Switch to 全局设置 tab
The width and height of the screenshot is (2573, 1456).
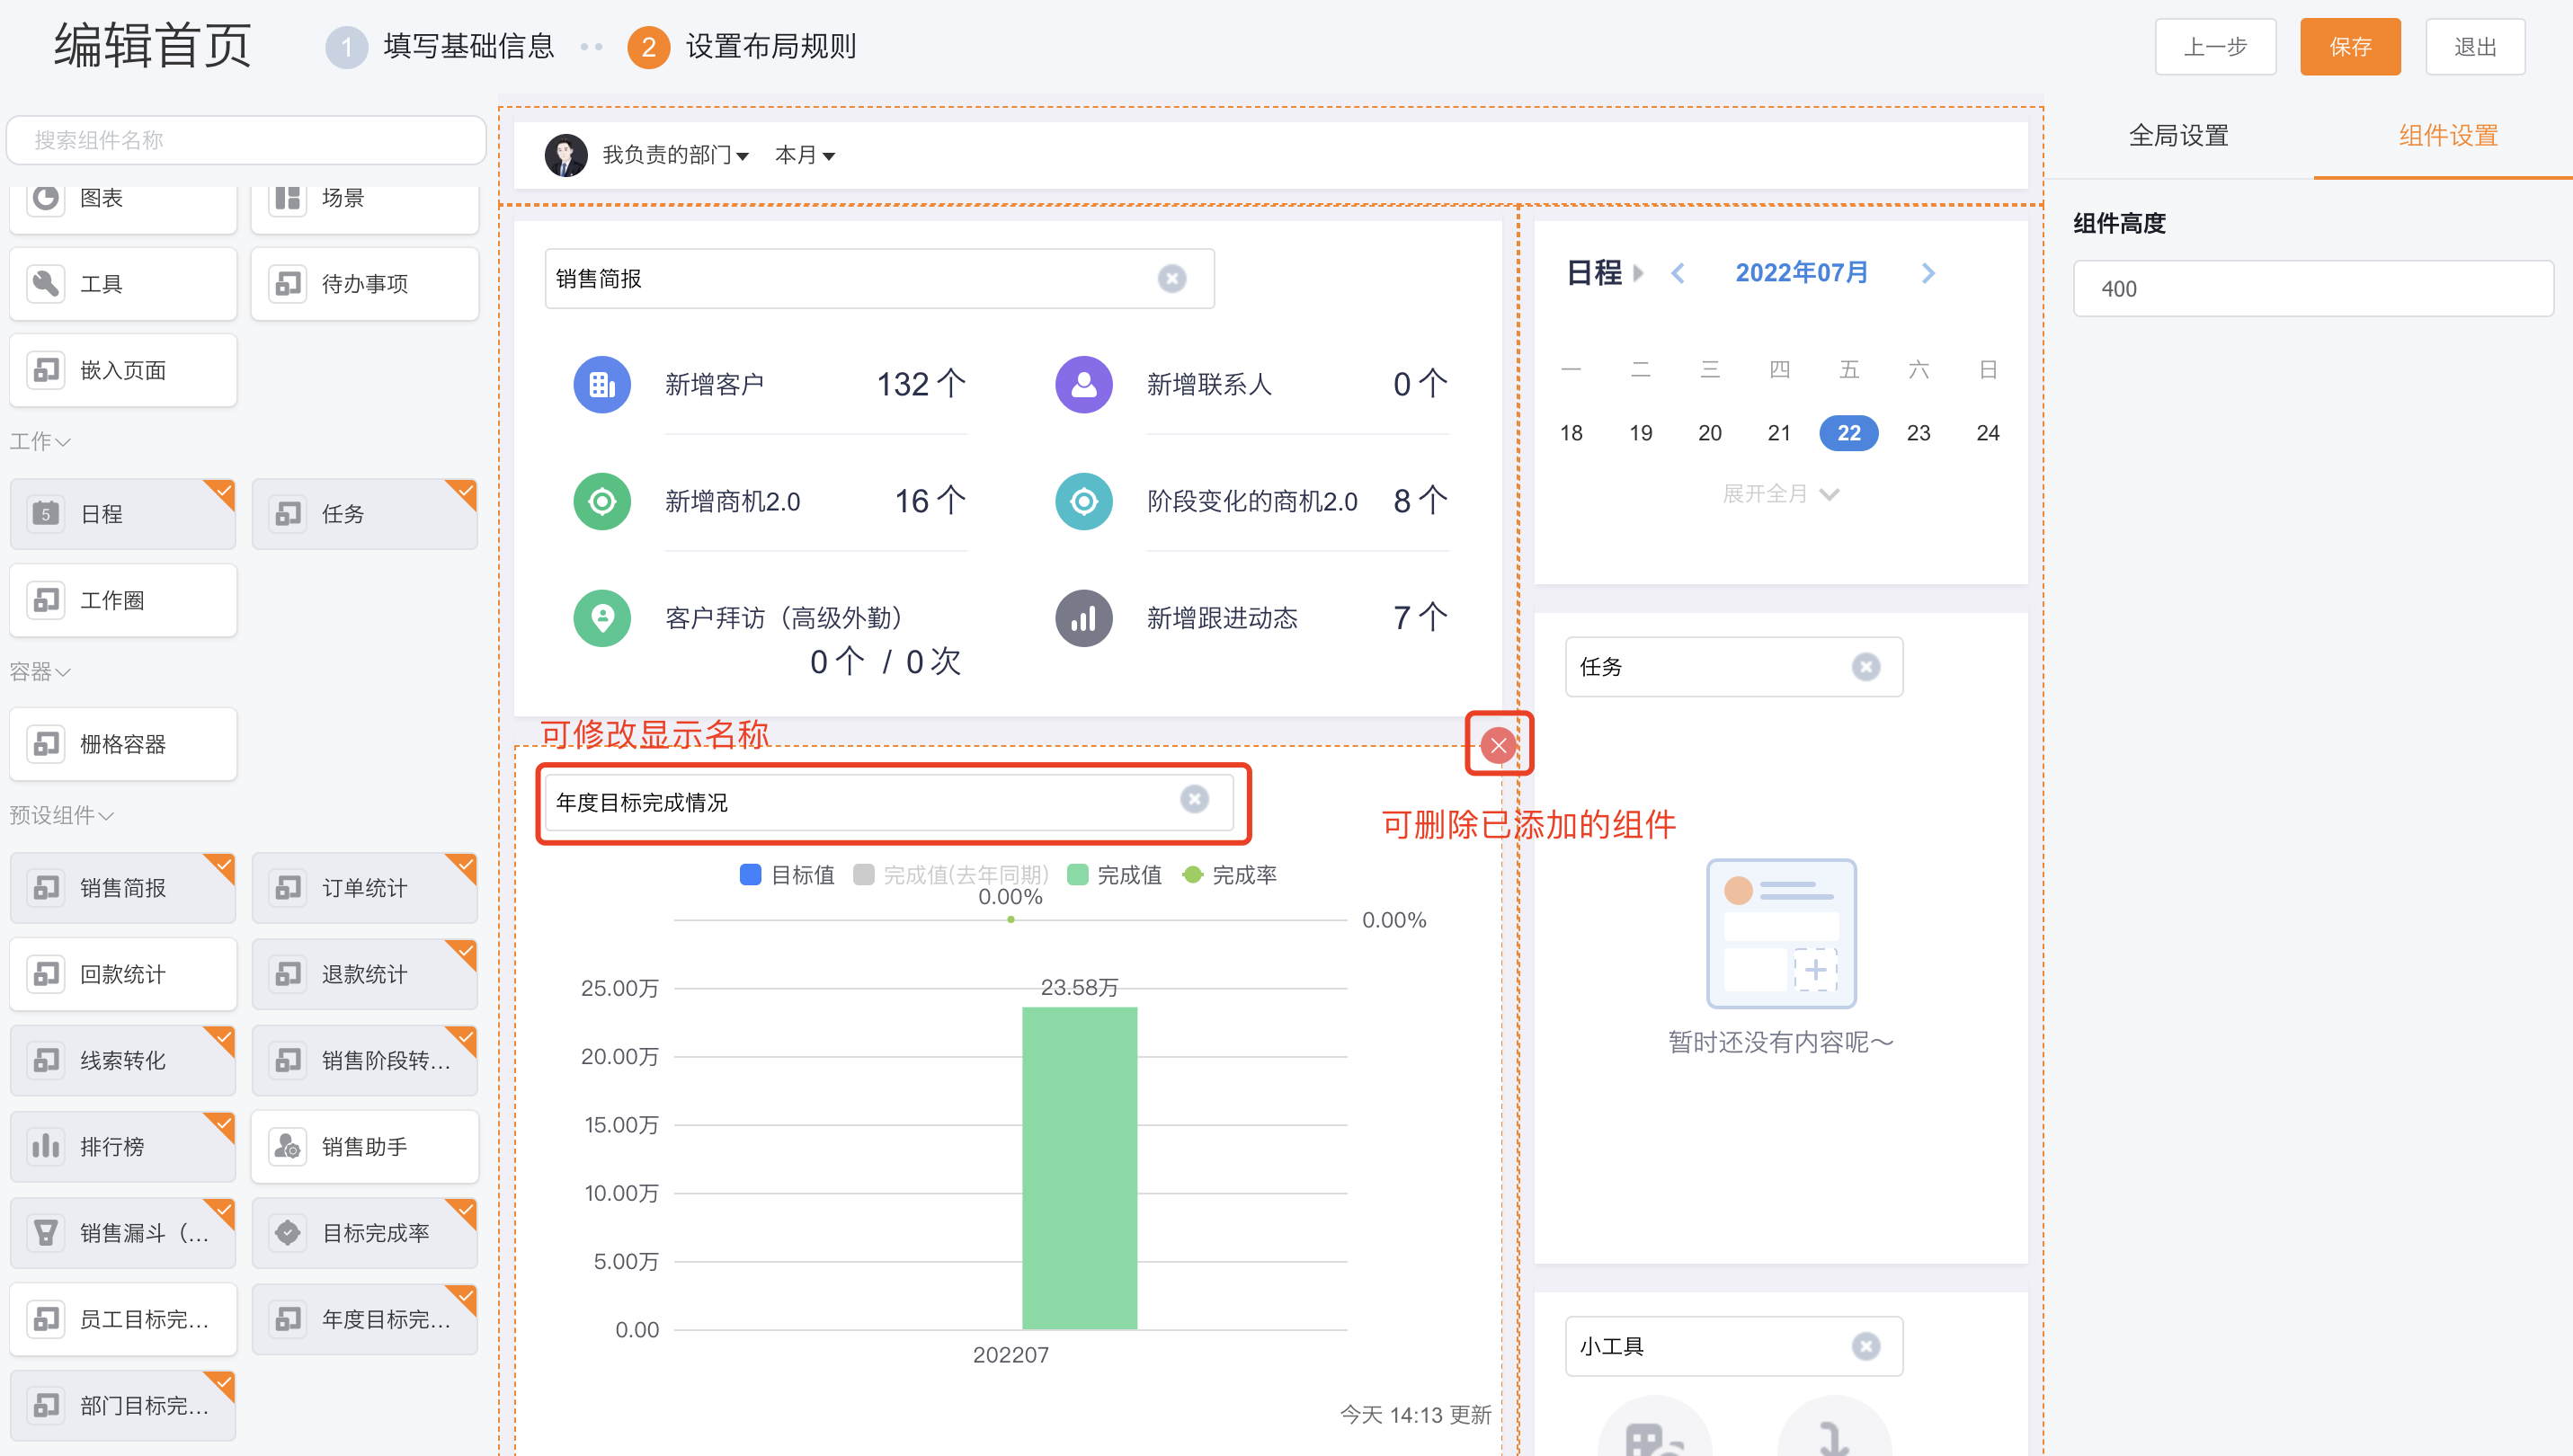coord(2179,136)
